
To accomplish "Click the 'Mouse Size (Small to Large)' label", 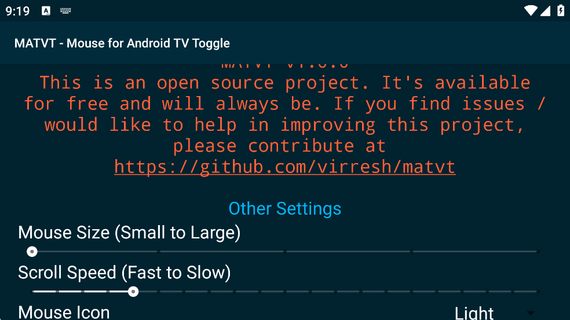I will click(x=129, y=233).
